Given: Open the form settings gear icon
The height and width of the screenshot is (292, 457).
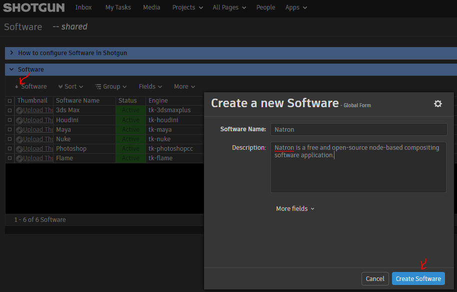Looking at the screenshot, I should [x=438, y=104].
